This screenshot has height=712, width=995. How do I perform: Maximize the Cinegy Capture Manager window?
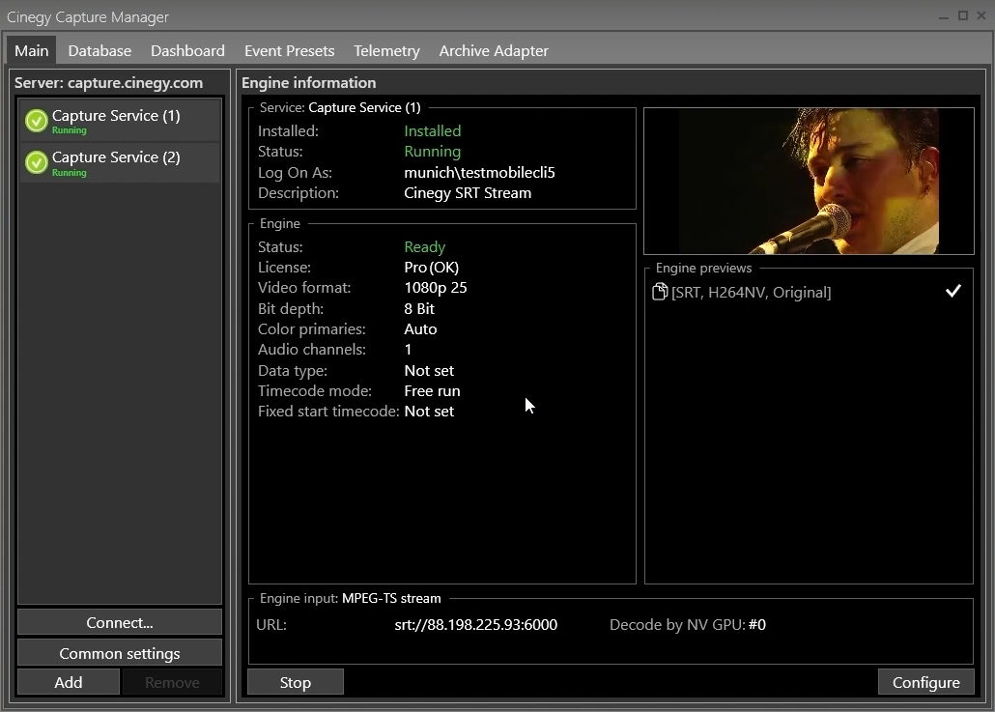963,15
